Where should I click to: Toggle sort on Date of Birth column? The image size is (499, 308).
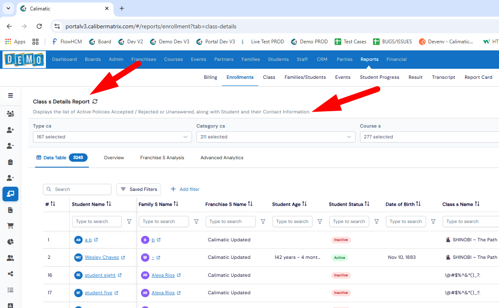click(418, 204)
